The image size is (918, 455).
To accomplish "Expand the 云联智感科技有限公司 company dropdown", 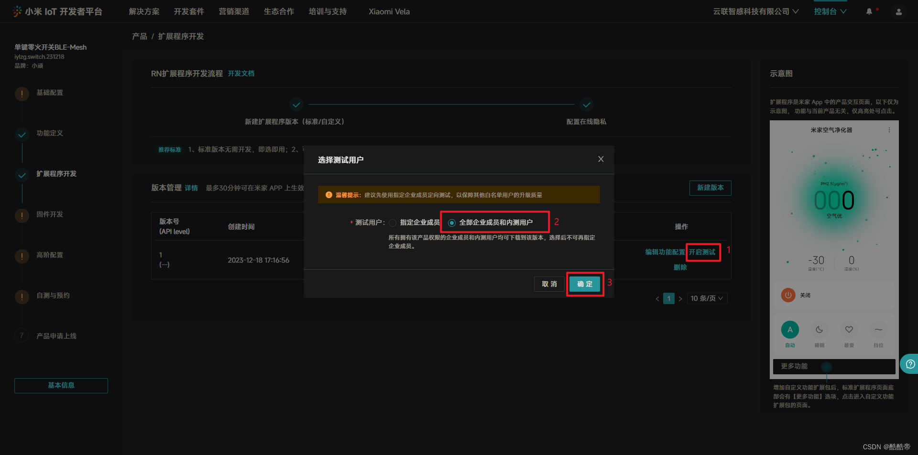I will click(755, 11).
